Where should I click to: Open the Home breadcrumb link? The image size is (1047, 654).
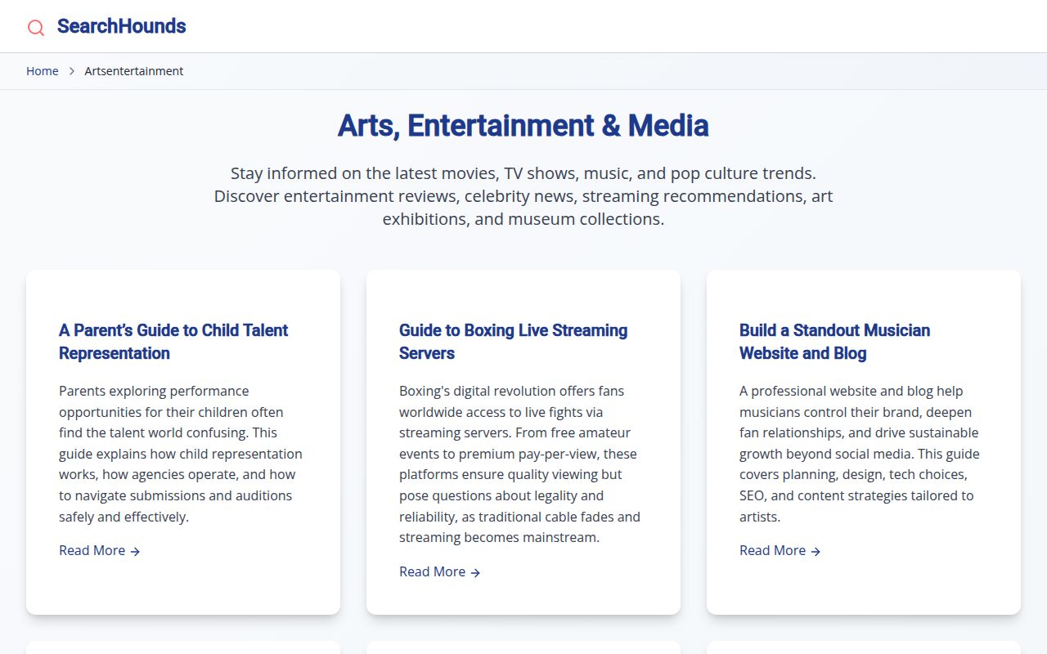[x=43, y=71]
